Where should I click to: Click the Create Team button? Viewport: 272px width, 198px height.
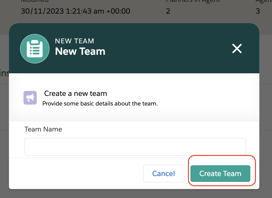(x=220, y=174)
